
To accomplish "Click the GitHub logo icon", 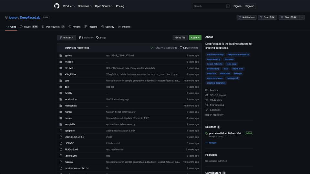I will 57,6.
